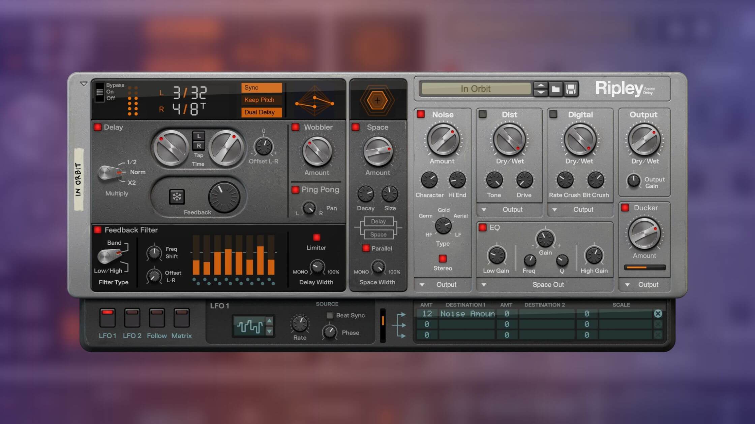Viewport: 755px width, 424px height.
Task: Expand the Noise Output dropdown
Action: click(x=443, y=285)
